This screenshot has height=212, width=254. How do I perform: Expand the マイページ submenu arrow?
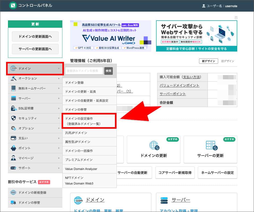[x=59, y=158]
